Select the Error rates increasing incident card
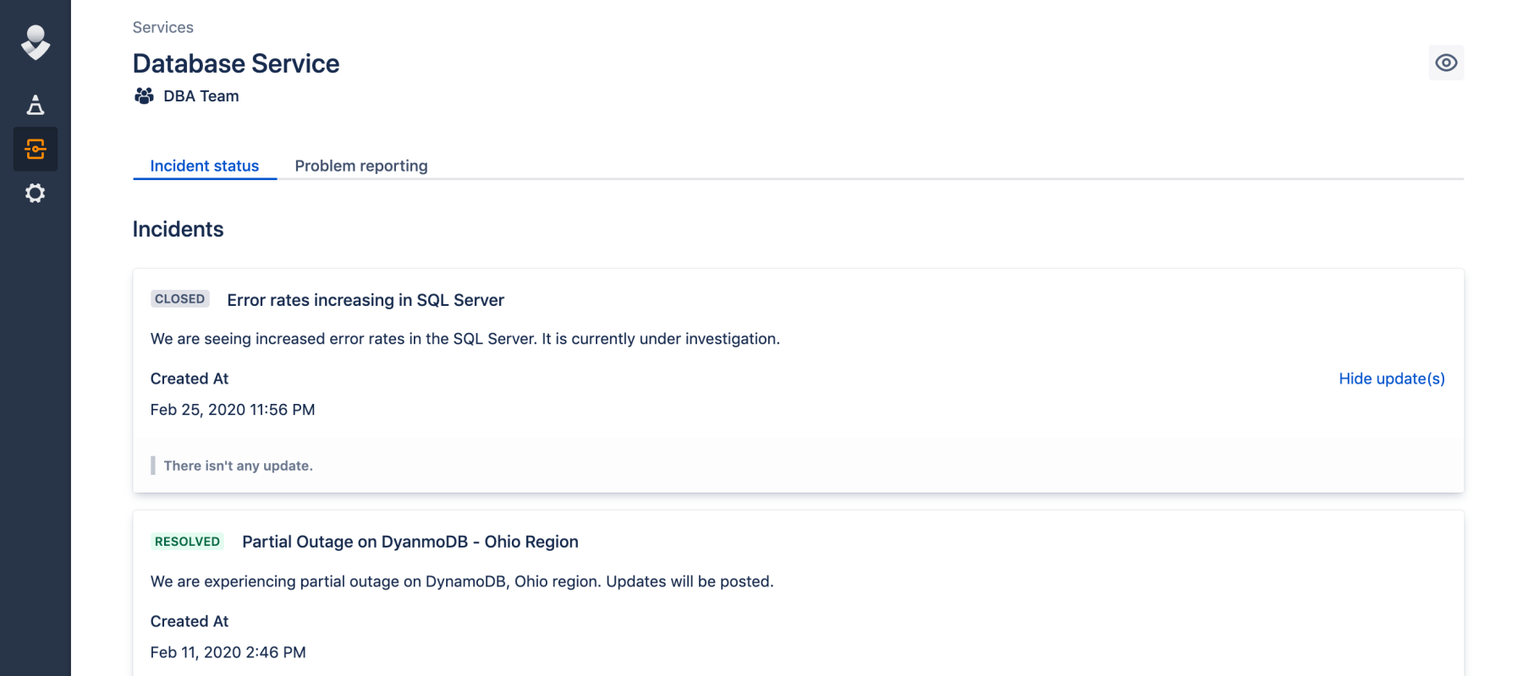Image resolution: width=1523 pixels, height=676 pixels. (365, 300)
